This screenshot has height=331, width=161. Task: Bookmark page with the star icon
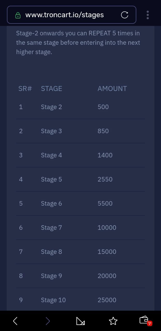click(113, 321)
